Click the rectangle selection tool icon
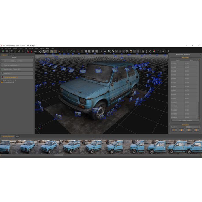Image resolution: width=202 pixels, height=202 pixels. [x=109, y=51]
